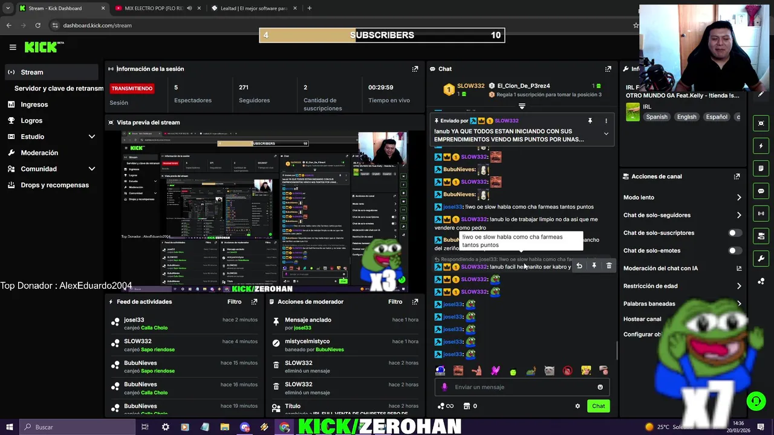This screenshot has height=435, width=774.
Task: Click the broadcast signal sidebar icon
Action: click(761, 213)
